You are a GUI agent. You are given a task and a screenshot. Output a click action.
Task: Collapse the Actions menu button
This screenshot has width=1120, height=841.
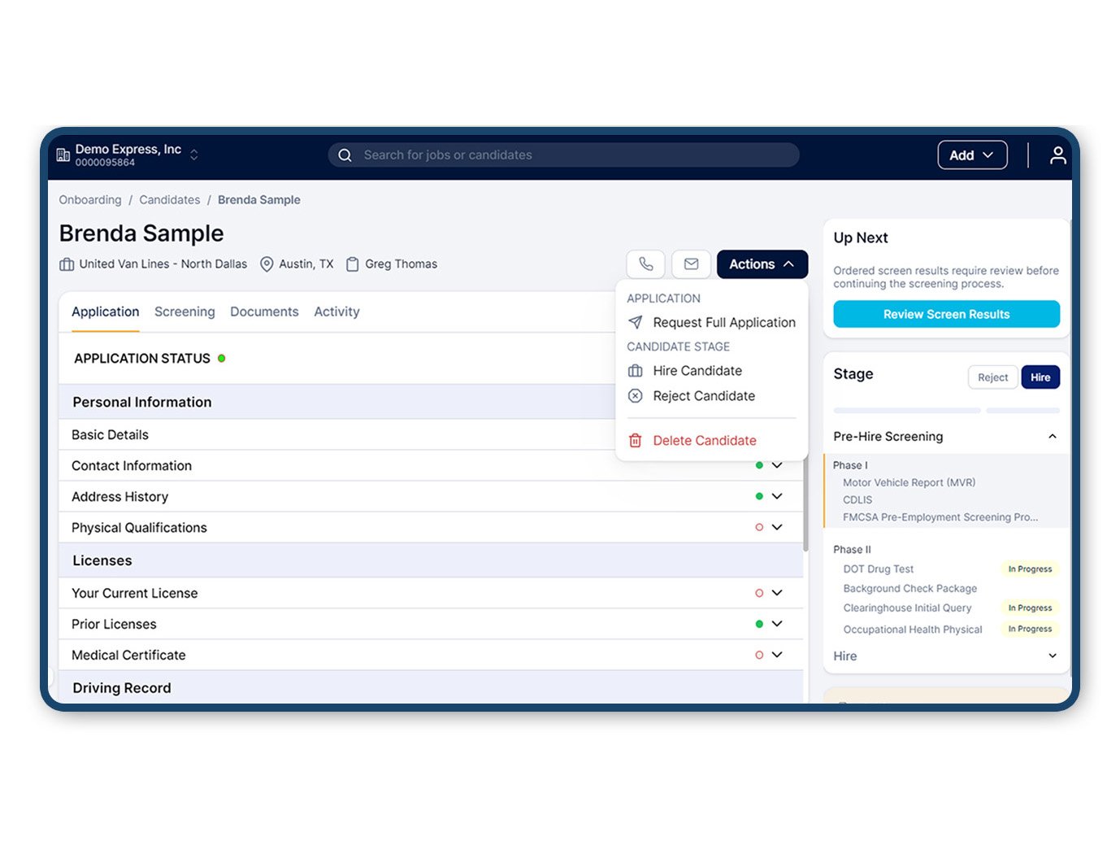762,264
